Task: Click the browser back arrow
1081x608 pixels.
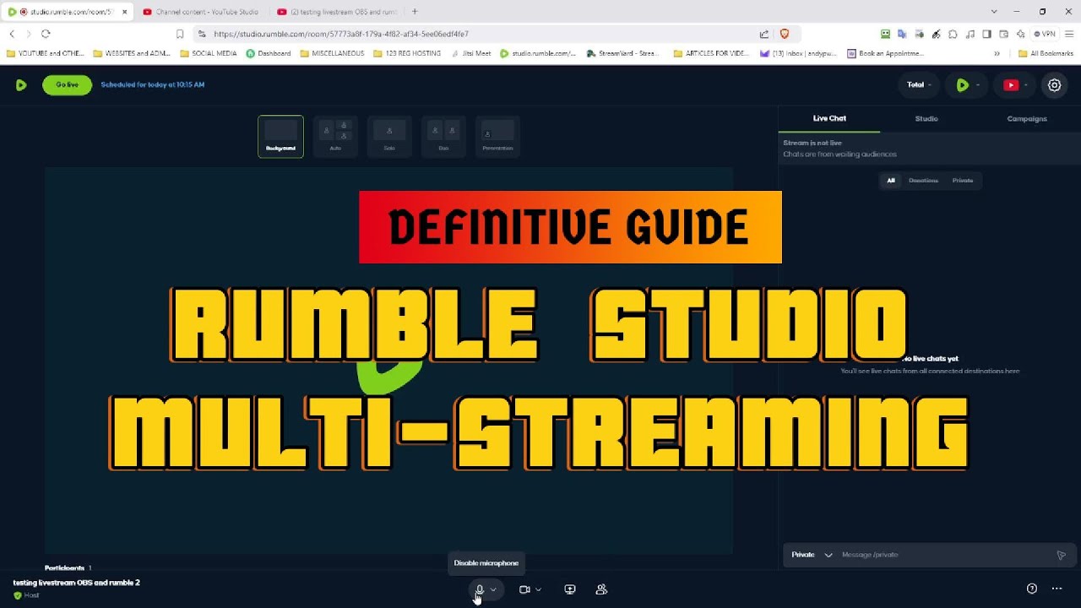Action: [12, 34]
